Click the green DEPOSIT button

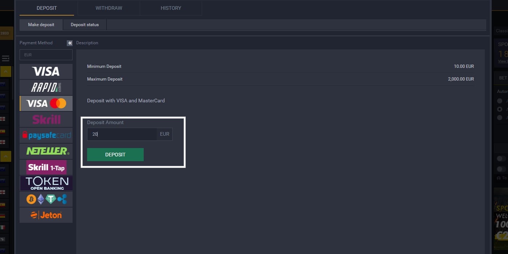[115, 155]
